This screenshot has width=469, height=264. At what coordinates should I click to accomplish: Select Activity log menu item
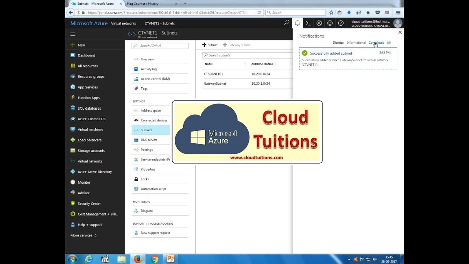pos(148,69)
